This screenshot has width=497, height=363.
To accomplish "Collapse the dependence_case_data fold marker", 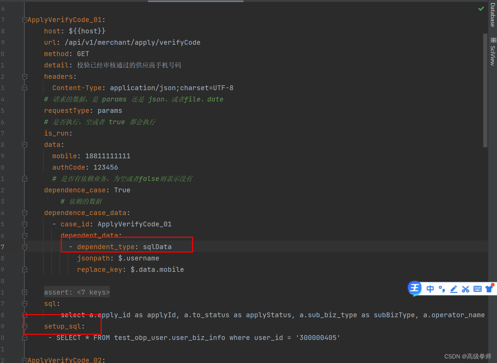I will (24, 213).
